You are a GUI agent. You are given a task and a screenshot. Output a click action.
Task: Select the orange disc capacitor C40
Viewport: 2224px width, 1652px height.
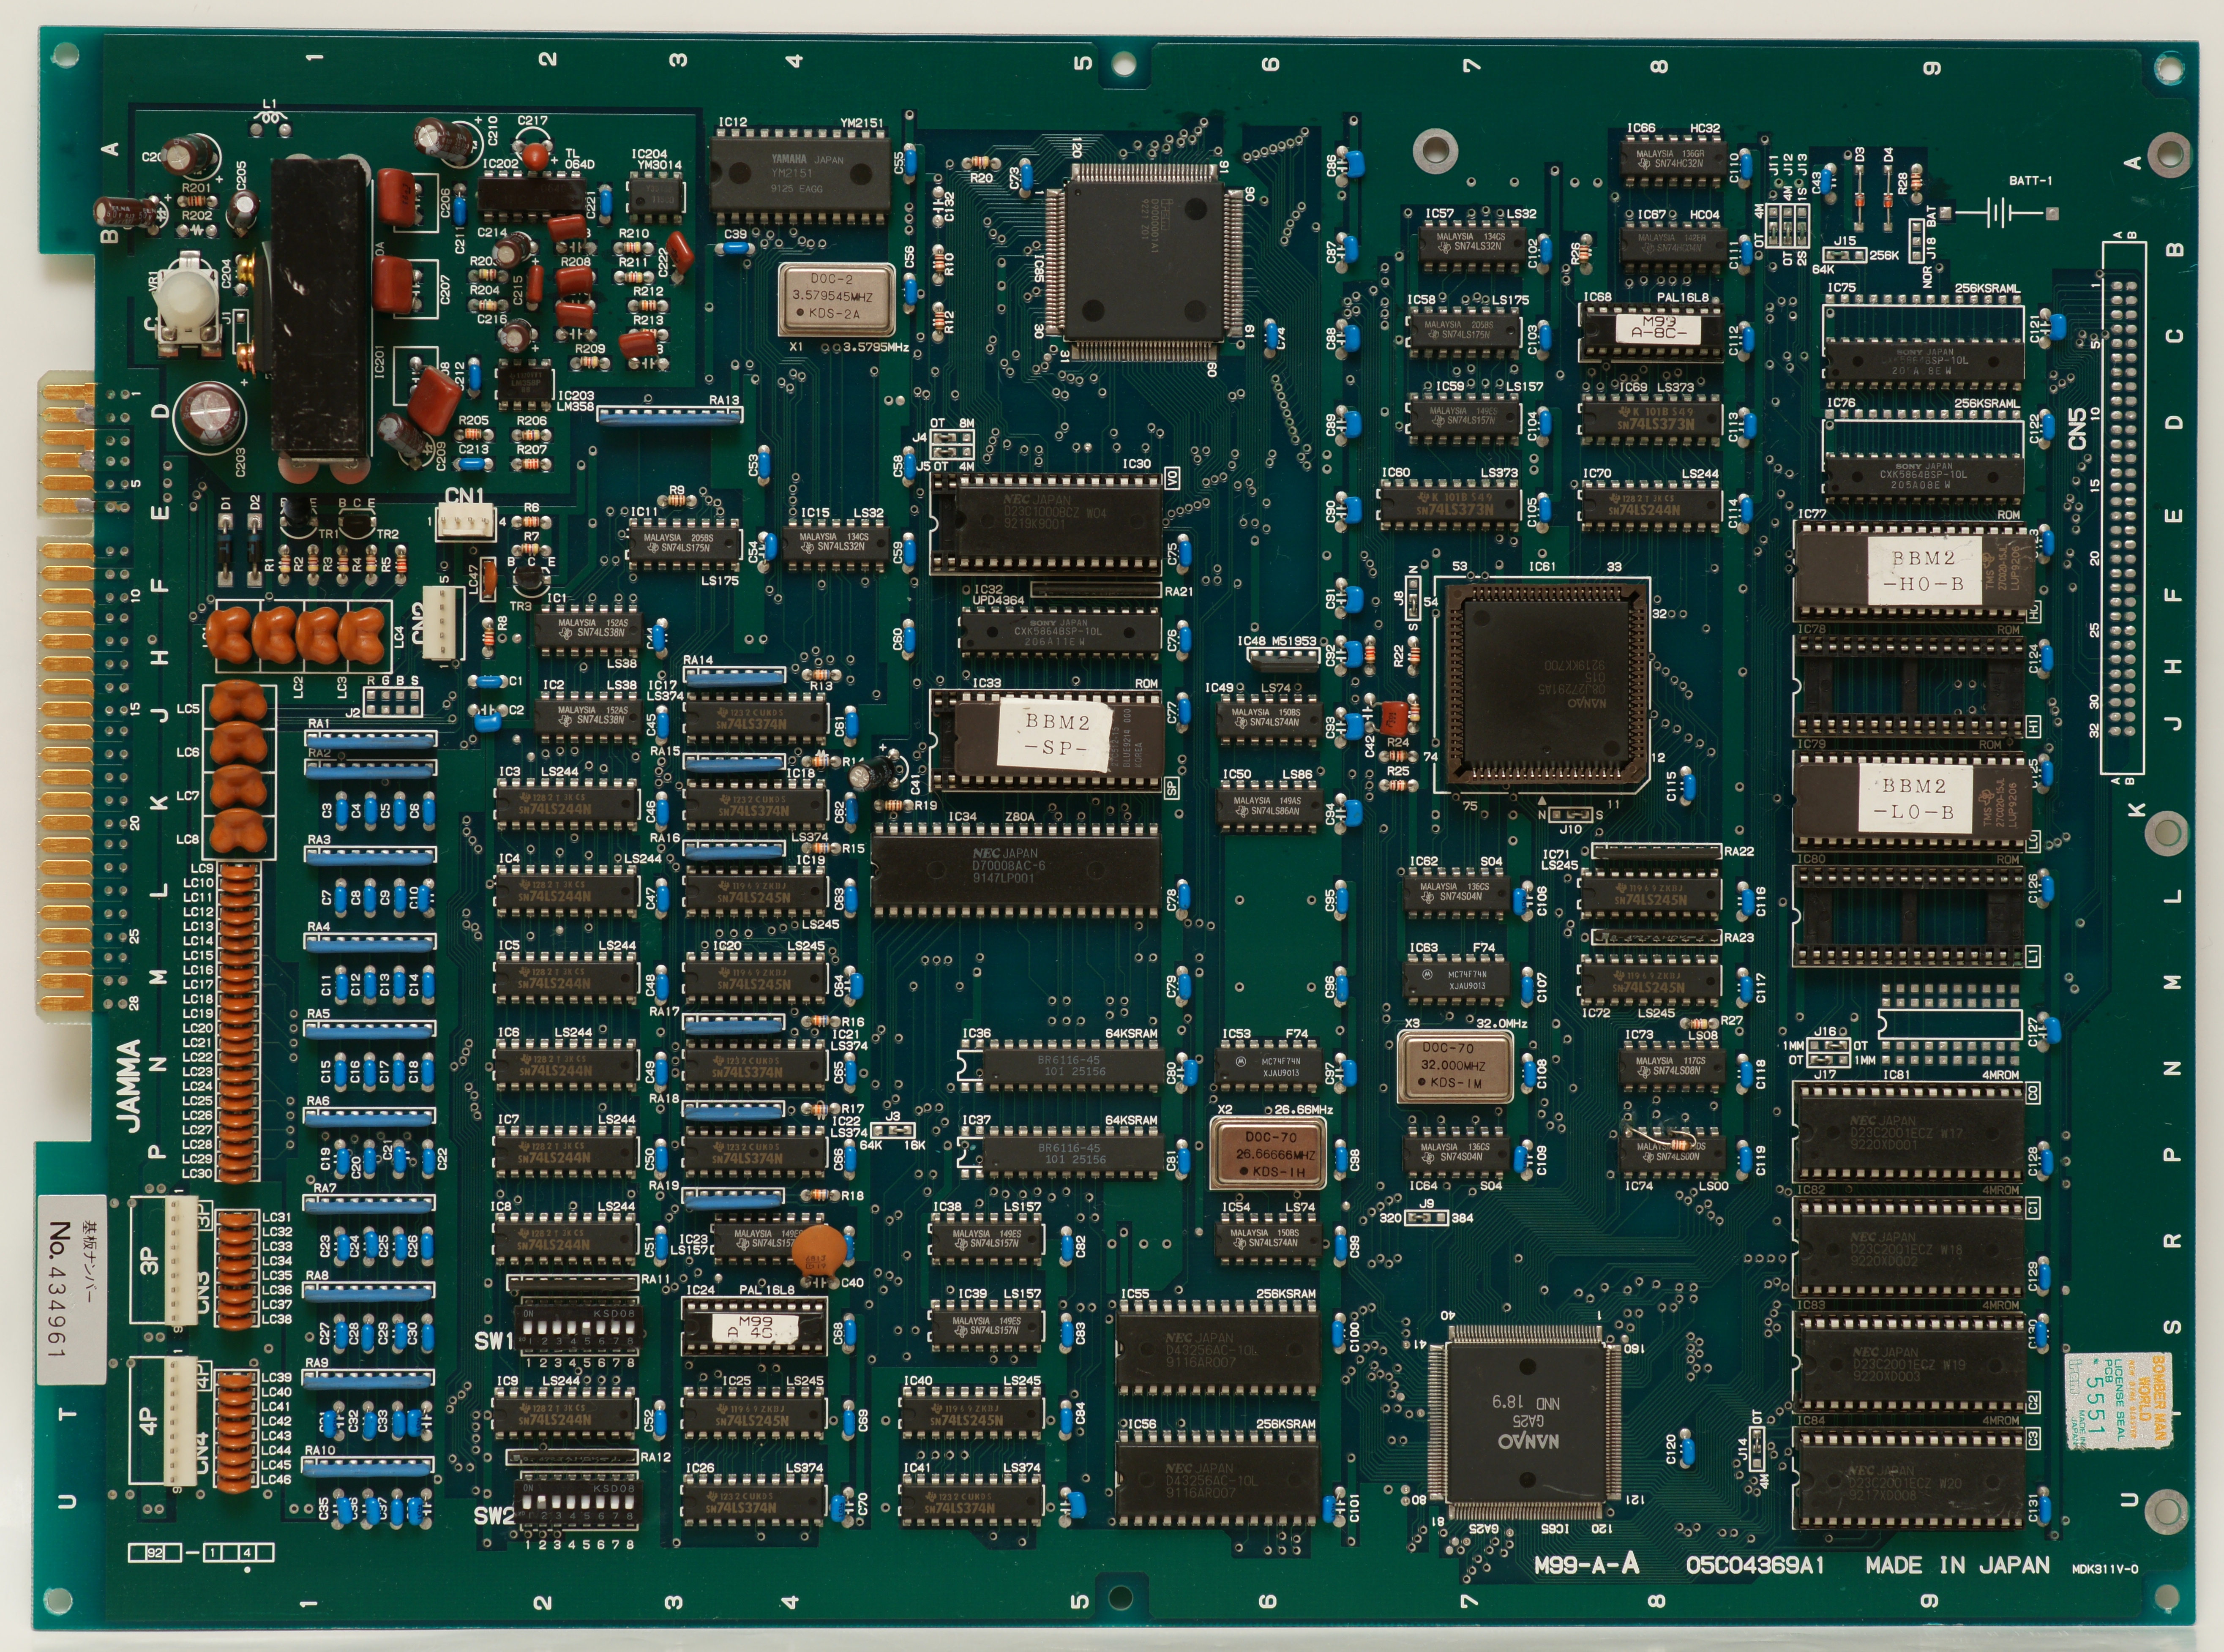point(818,1251)
